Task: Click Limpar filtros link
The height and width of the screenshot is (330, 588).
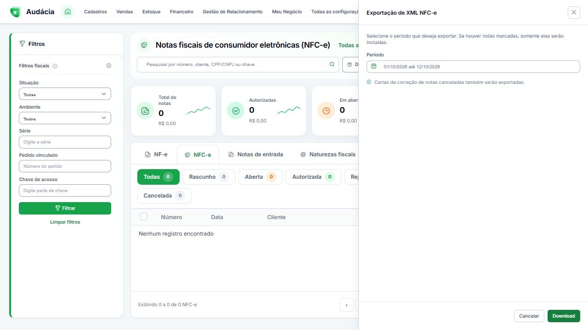Action: click(65, 222)
